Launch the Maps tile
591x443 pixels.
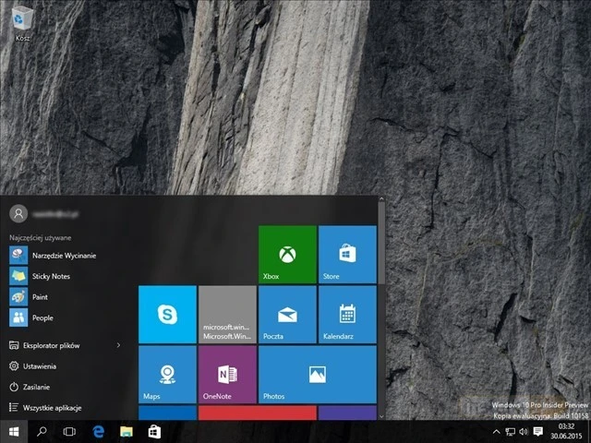(x=167, y=374)
